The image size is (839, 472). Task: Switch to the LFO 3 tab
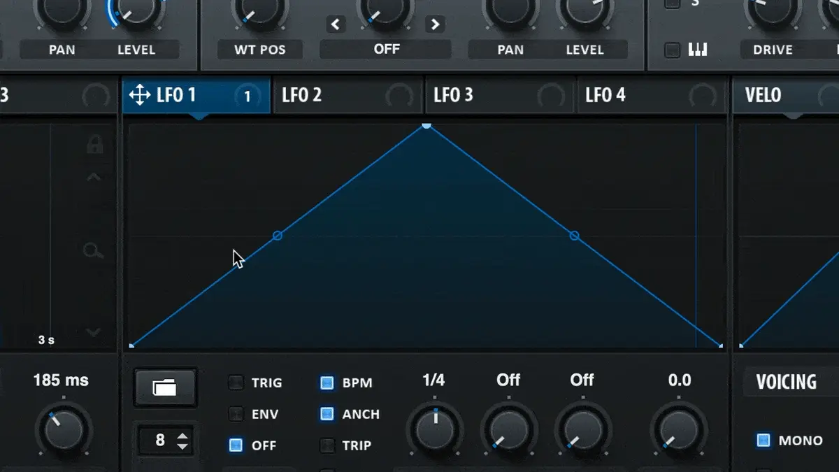pyautogui.click(x=500, y=96)
